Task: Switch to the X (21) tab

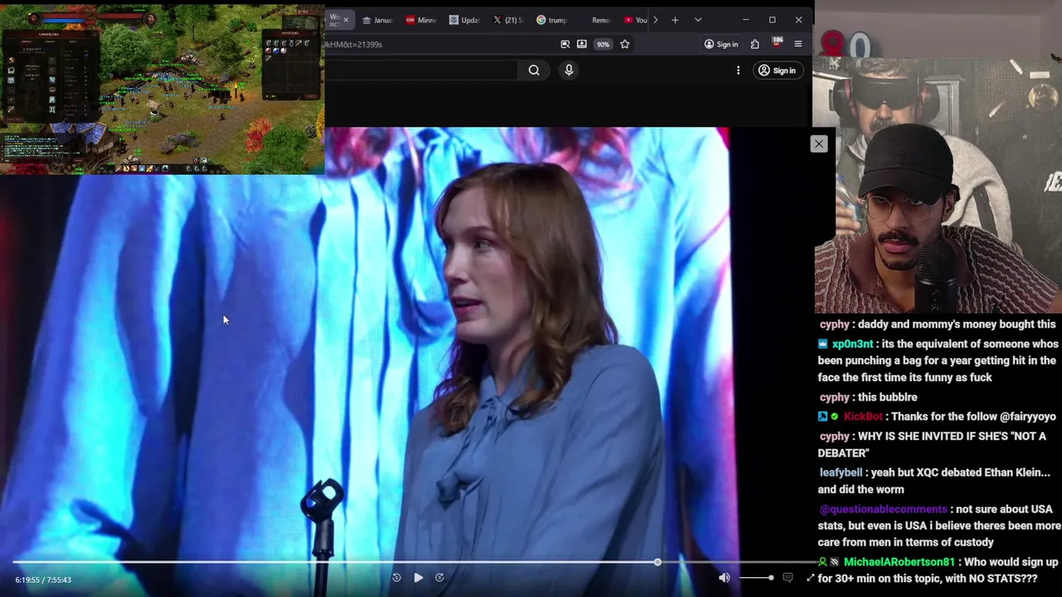Action: coord(509,20)
